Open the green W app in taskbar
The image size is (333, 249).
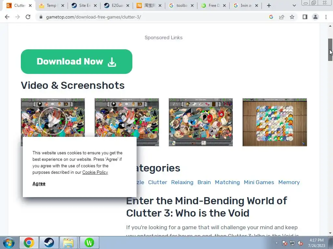click(x=89, y=243)
